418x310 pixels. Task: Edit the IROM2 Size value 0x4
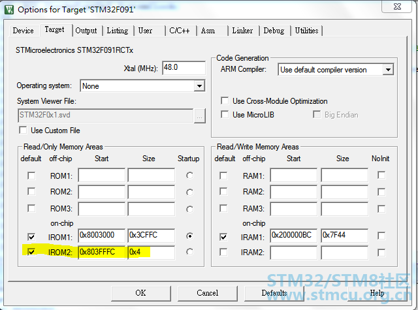(152, 252)
